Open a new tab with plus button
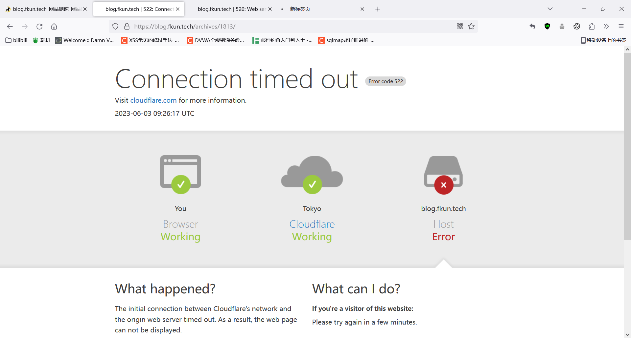The height and width of the screenshot is (338, 631). click(378, 9)
